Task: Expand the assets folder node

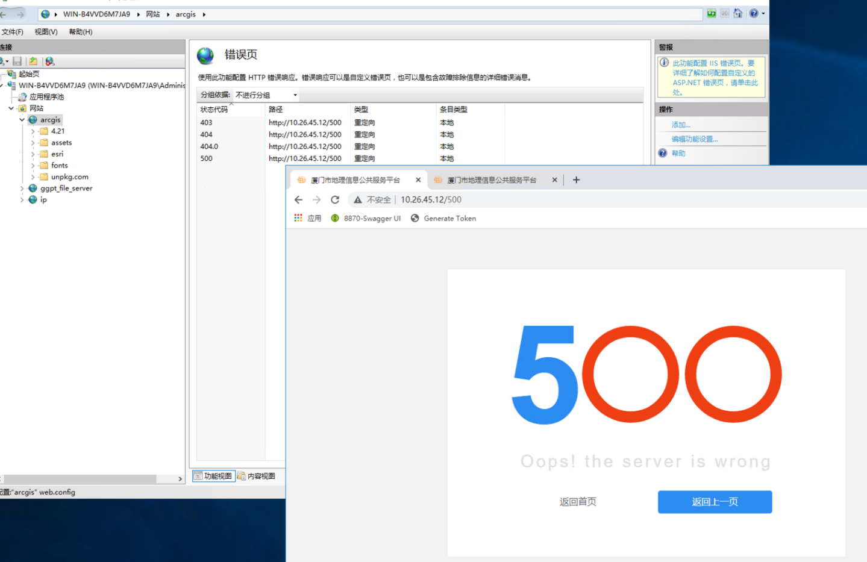Action: (x=33, y=143)
